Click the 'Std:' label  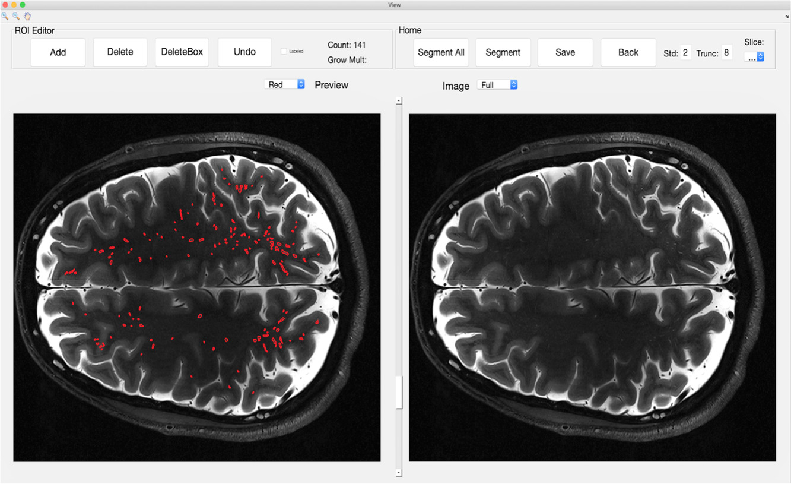pyautogui.click(x=671, y=53)
